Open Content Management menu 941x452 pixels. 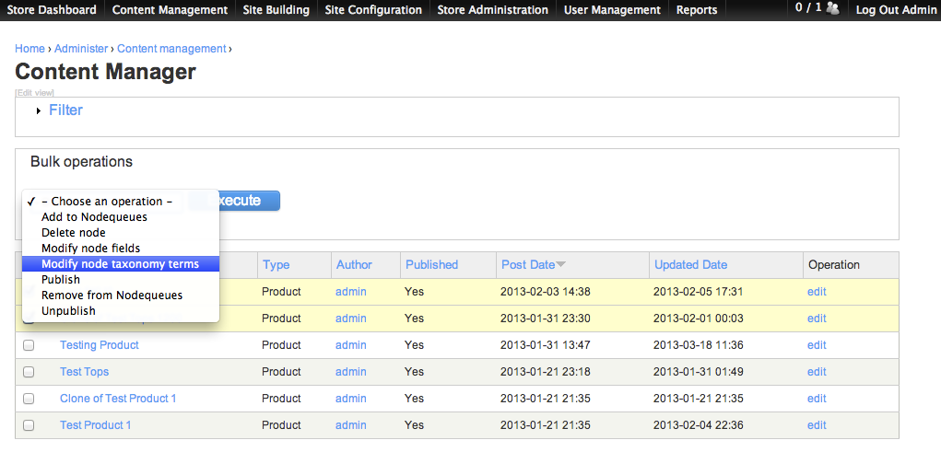(170, 10)
